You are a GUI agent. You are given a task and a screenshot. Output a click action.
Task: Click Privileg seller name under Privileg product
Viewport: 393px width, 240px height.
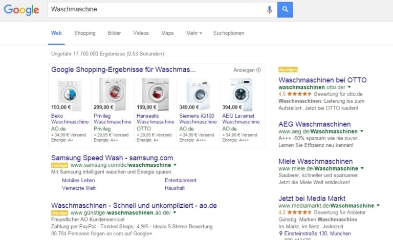[x=102, y=128]
